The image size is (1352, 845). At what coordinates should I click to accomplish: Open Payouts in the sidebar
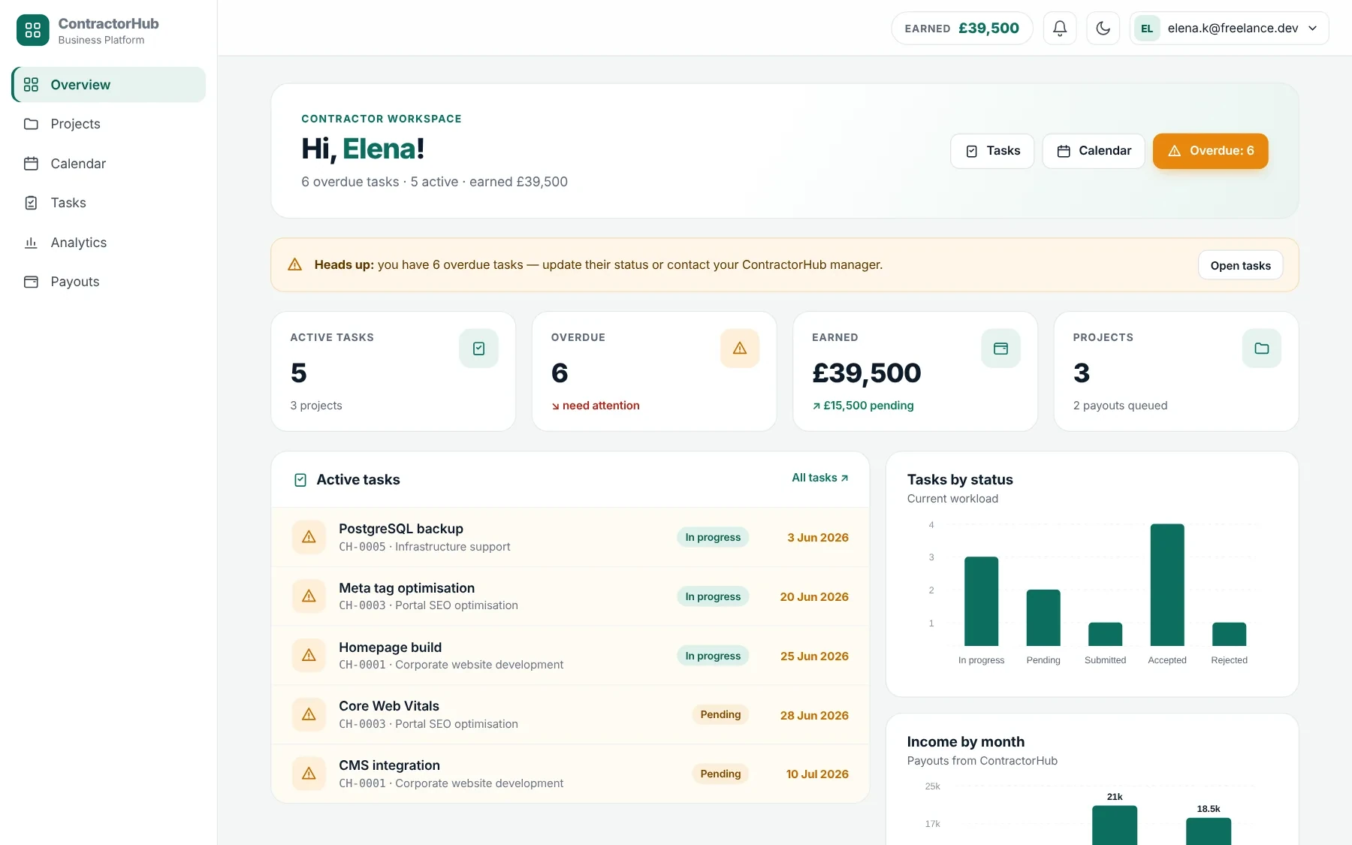point(108,282)
